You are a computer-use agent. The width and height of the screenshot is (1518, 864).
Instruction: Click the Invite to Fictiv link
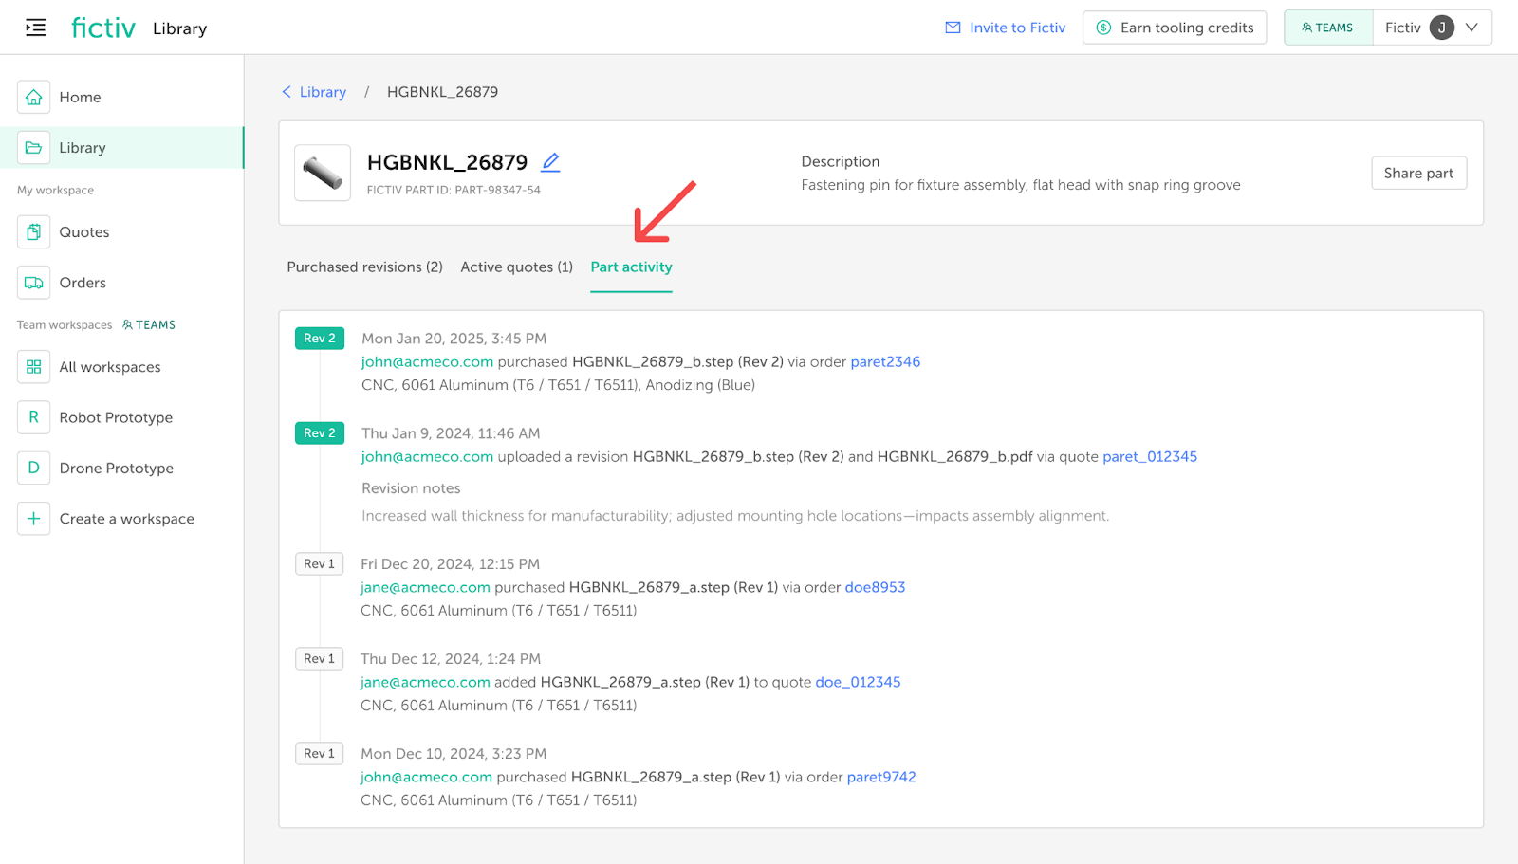pos(1006,28)
